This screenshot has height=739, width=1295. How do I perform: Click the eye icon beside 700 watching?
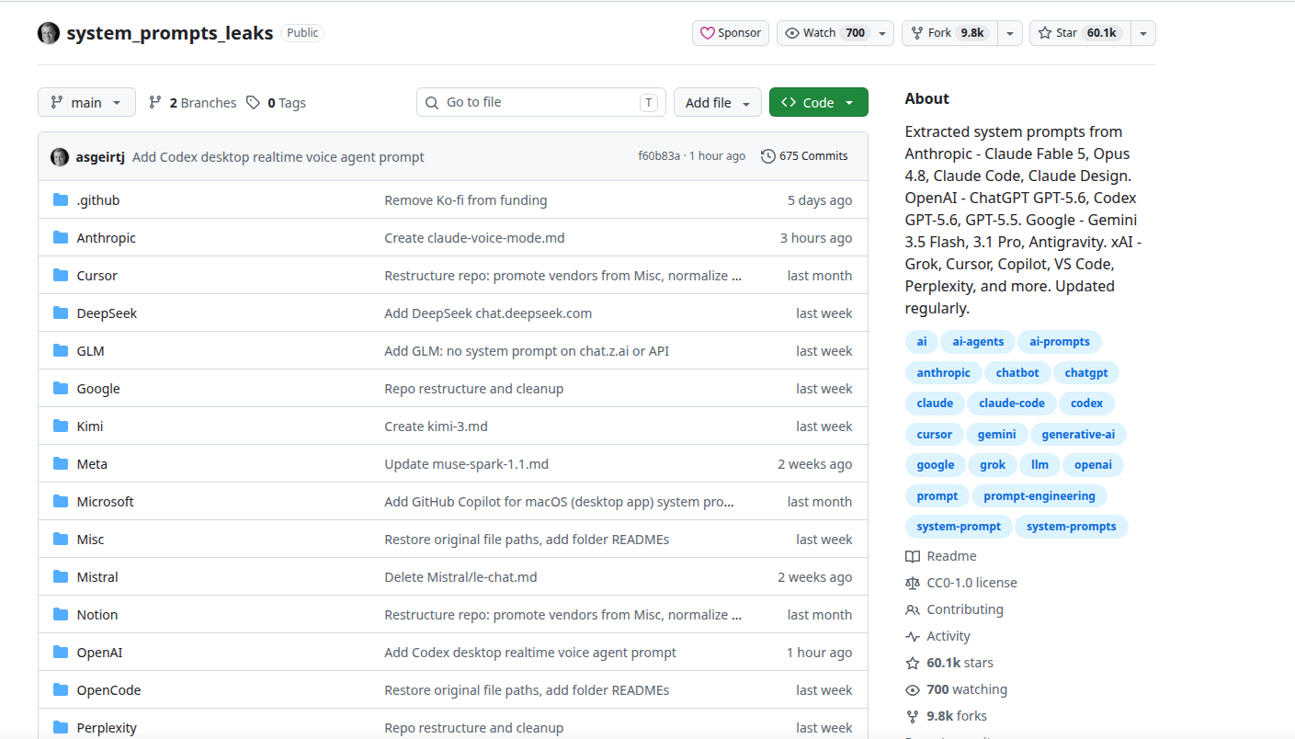(x=913, y=689)
